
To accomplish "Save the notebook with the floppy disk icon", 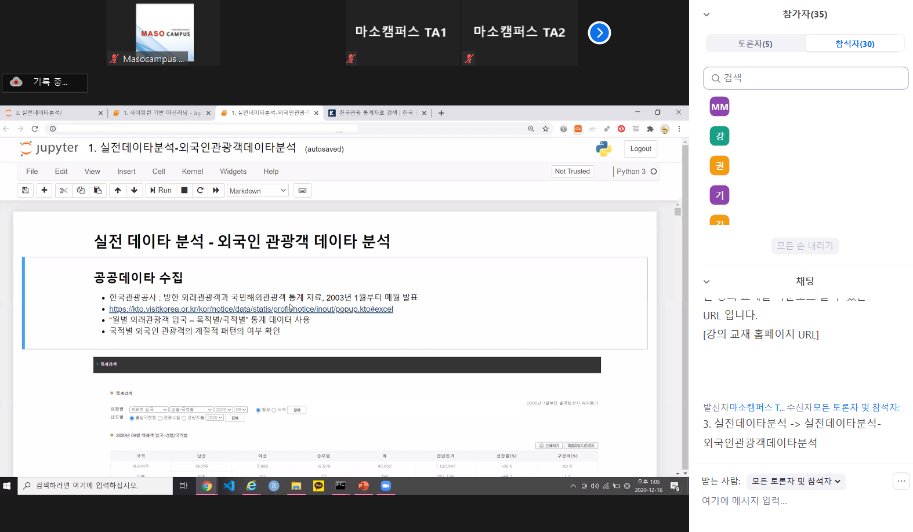I will (25, 190).
